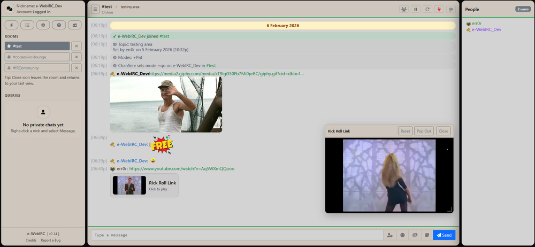Screen dimensions: 535x247
Task: Open the #IRCommunity room
Action: click(37, 67)
